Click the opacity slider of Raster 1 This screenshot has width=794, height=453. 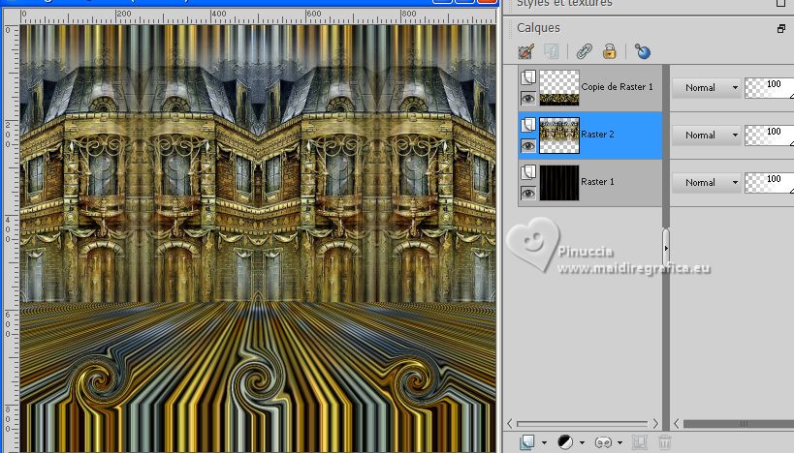[769, 183]
